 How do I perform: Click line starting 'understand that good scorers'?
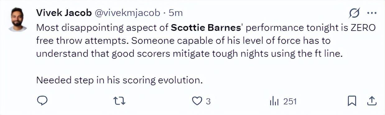point(189,53)
